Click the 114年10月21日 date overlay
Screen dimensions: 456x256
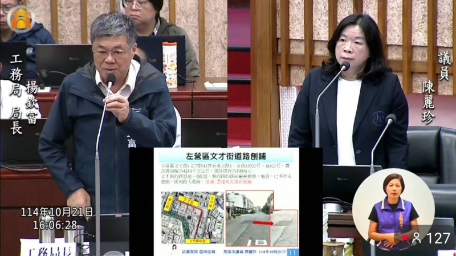pos(56,212)
